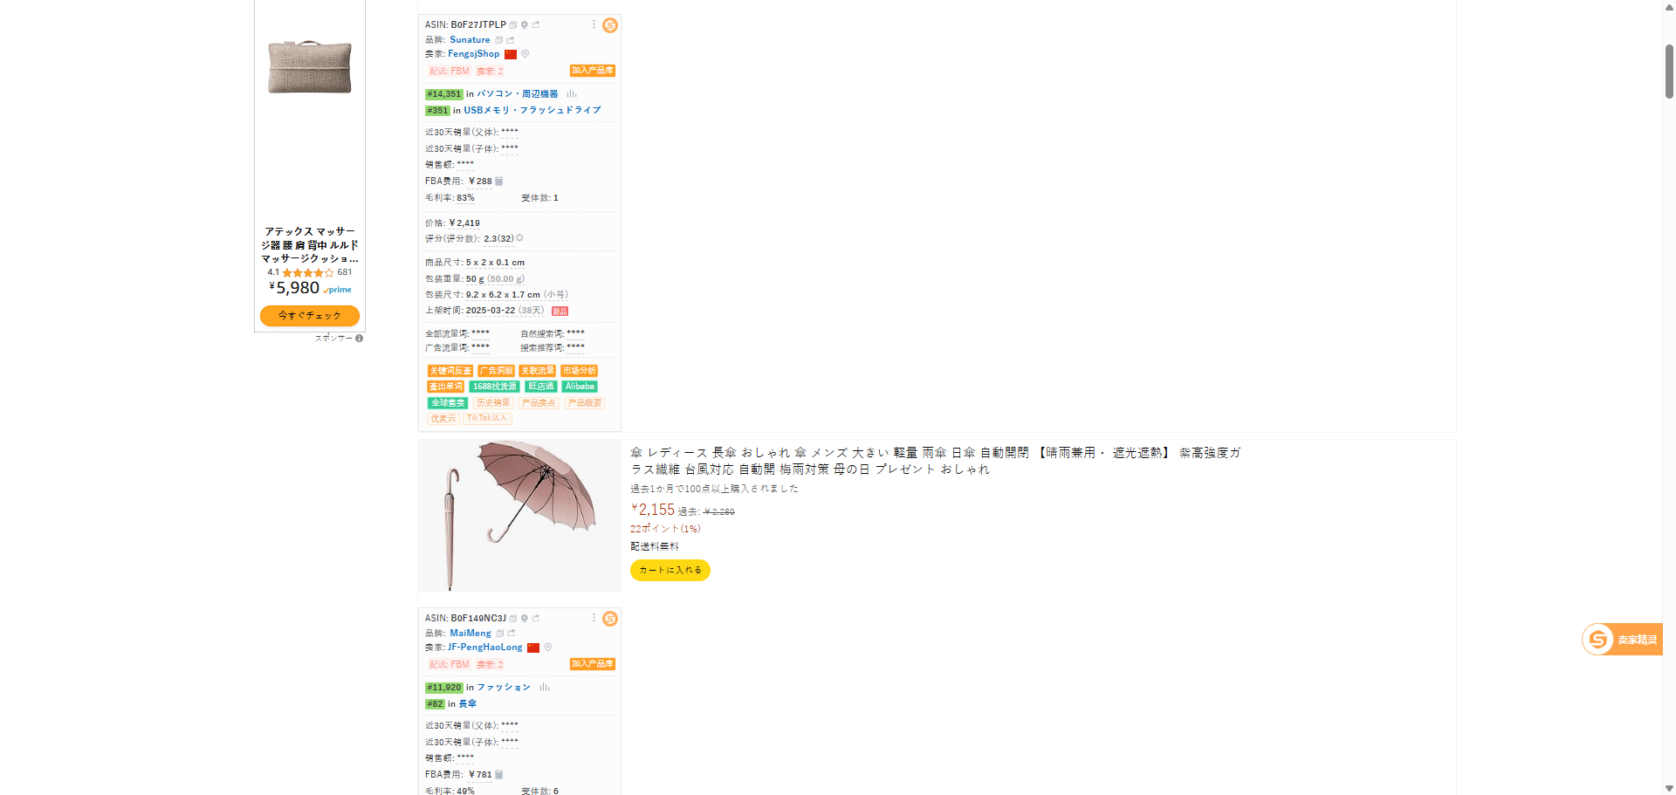Click the location pin icon beside FengsjShop
The image size is (1676, 795).
point(525,54)
